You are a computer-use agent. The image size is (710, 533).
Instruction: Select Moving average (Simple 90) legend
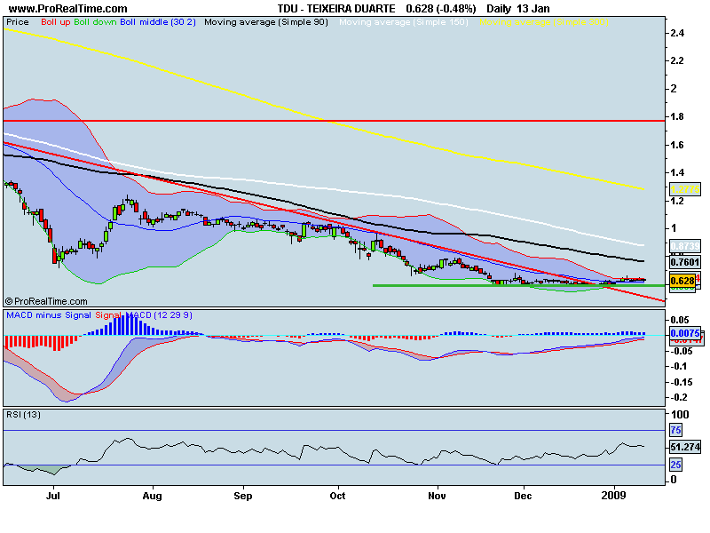click(265, 22)
